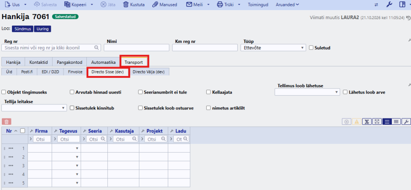Click the magnifier icon in the Reg nr field
The image size is (411, 190).
(96, 47)
